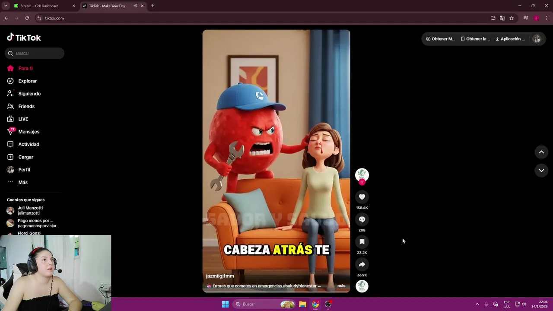Open the comments bubble with 208 comments
Image resolution: width=553 pixels, height=311 pixels.
click(x=362, y=219)
